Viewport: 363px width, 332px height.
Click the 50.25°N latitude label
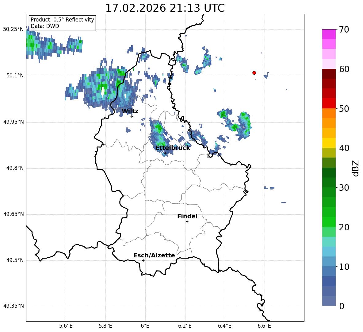13,29
